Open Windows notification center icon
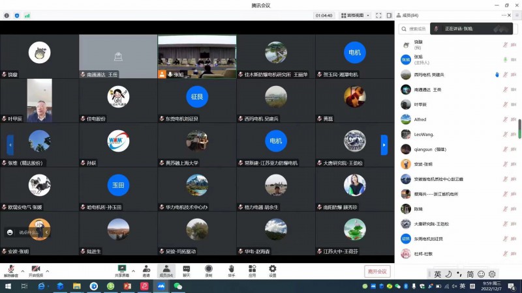Screen dimensions: 522x293 [512, 286]
